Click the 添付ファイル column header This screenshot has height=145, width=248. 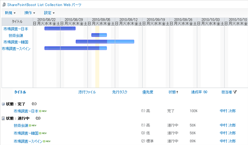(87, 92)
